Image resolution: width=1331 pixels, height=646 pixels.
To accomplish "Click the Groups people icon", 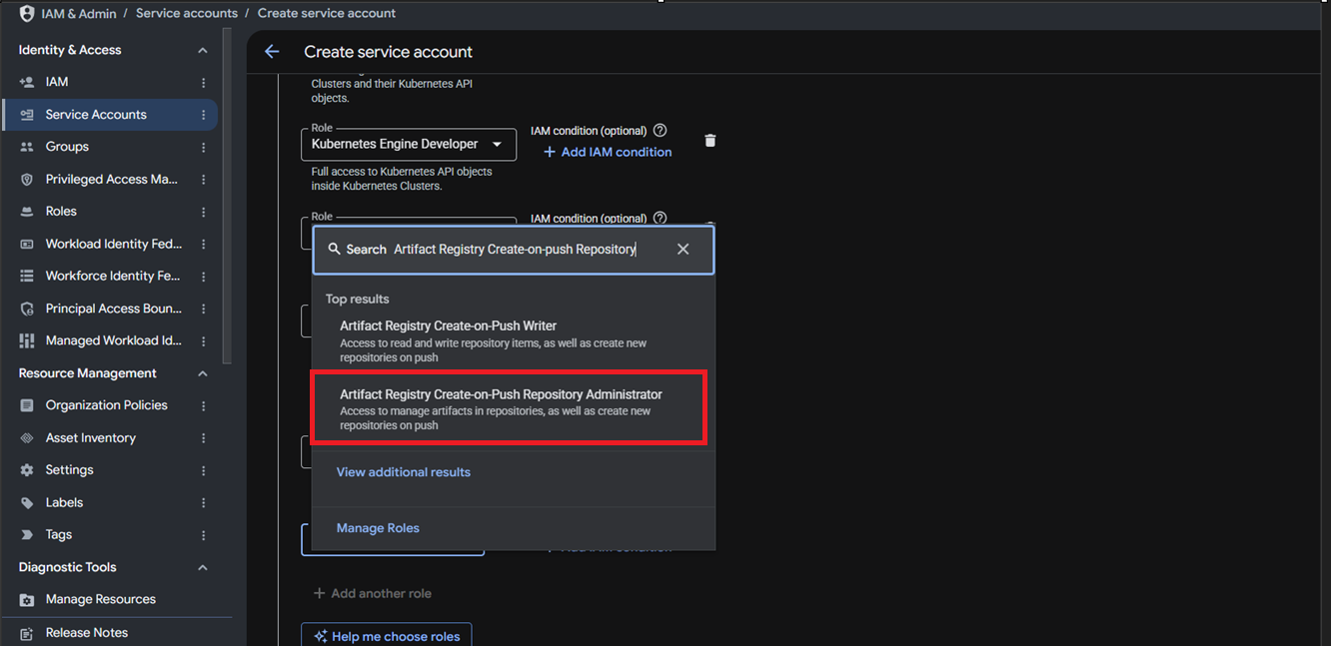I will [27, 147].
